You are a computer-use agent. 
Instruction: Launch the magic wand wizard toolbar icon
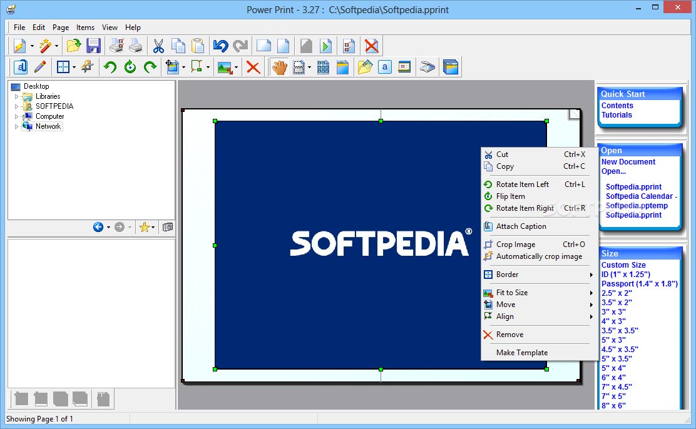[x=45, y=46]
